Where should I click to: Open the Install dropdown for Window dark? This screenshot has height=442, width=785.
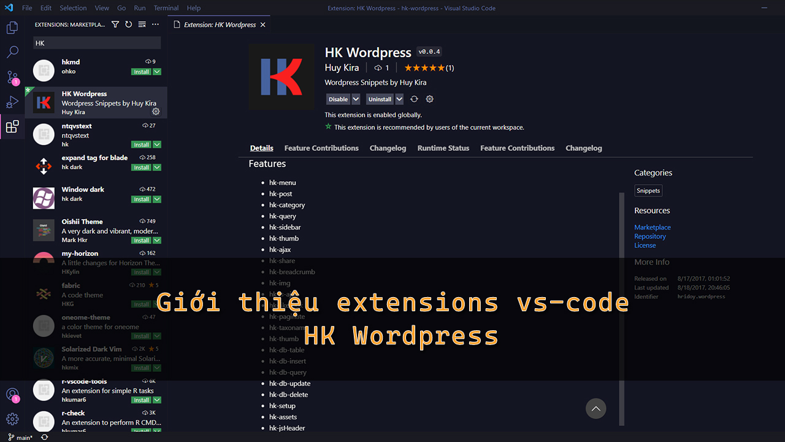(157, 200)
